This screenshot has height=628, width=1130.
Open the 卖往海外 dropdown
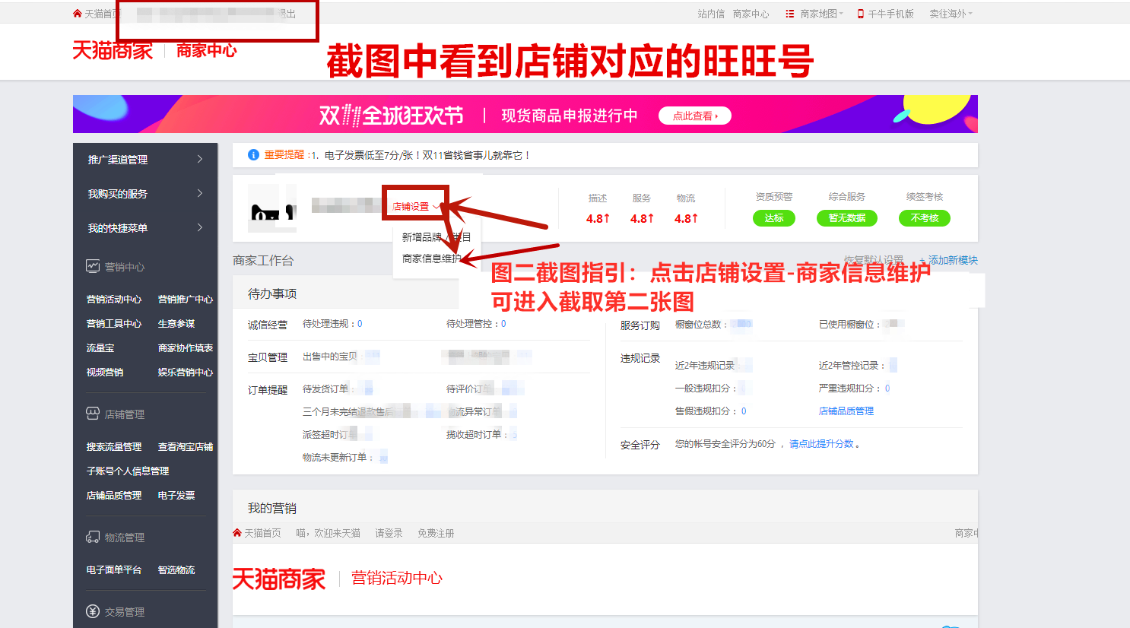coord(951,14)
